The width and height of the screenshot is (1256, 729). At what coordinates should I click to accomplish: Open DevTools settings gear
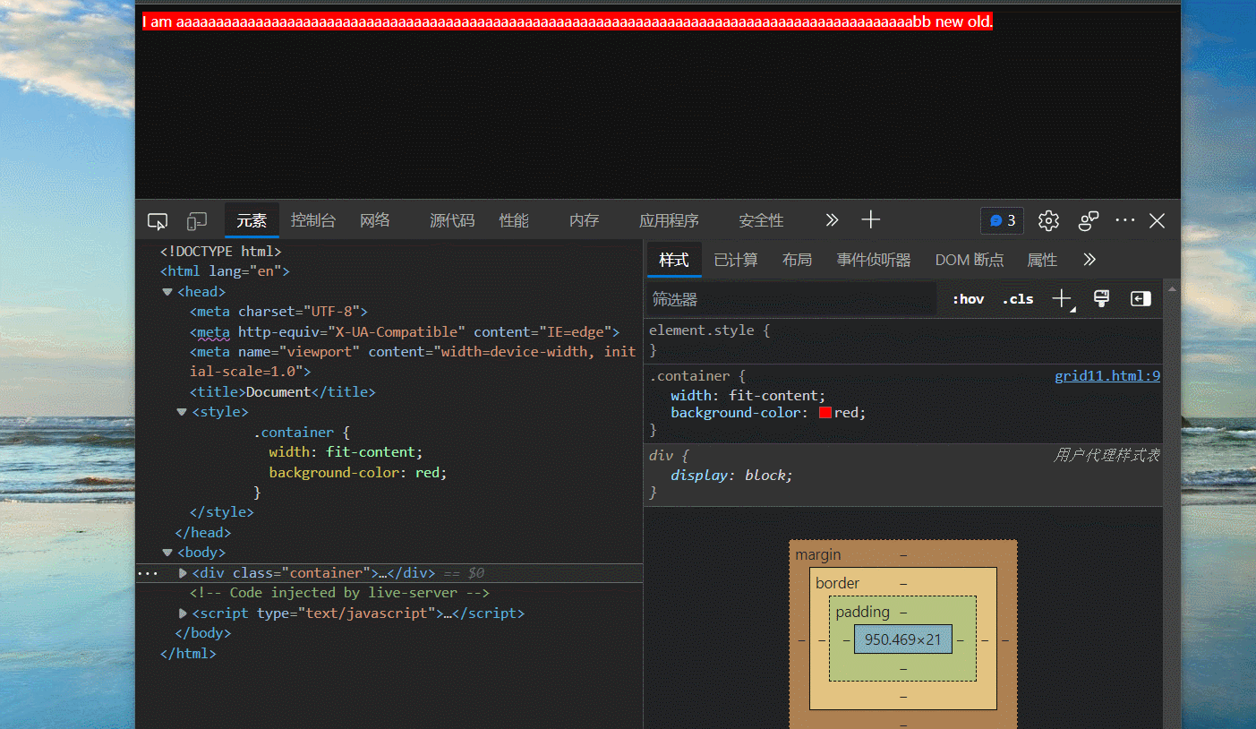click(1048, 220)
